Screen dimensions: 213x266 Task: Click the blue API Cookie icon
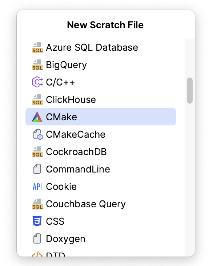37,187
